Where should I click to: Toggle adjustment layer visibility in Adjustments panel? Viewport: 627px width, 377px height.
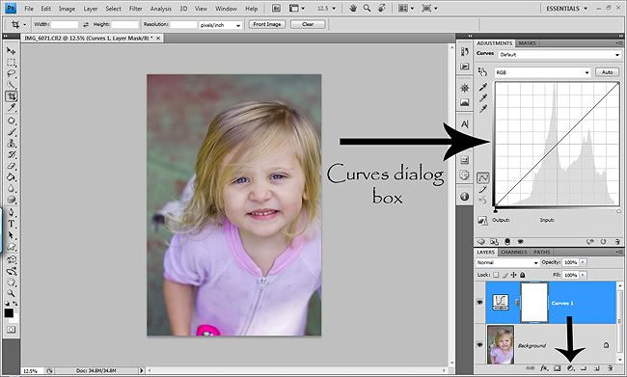point(521,241)
